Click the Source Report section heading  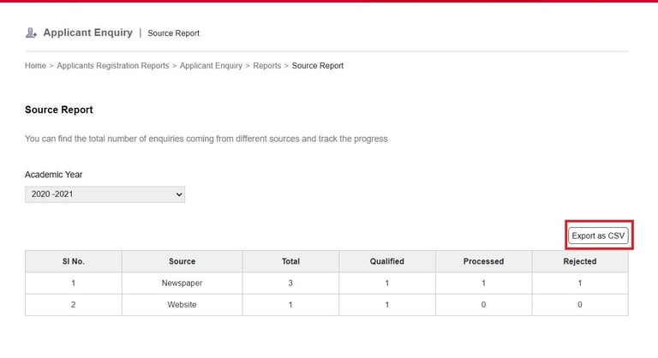59,110
